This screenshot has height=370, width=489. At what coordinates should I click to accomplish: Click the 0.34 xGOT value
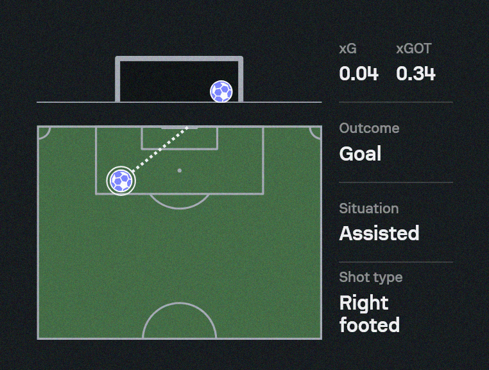pos(416,74)
